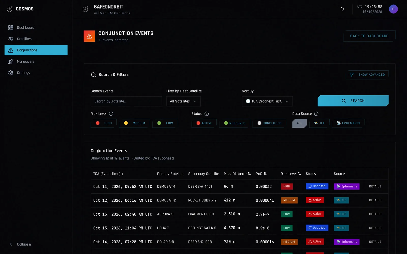The height and width of the screenshot is (254, 407).
Task: Click 'ROCKET BODY X-2' cell
Action: click(x=202, y=200)
